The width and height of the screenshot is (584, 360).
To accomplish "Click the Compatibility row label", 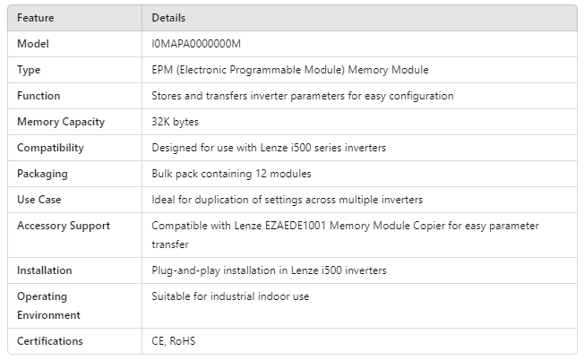I will [x=50, y=148].
